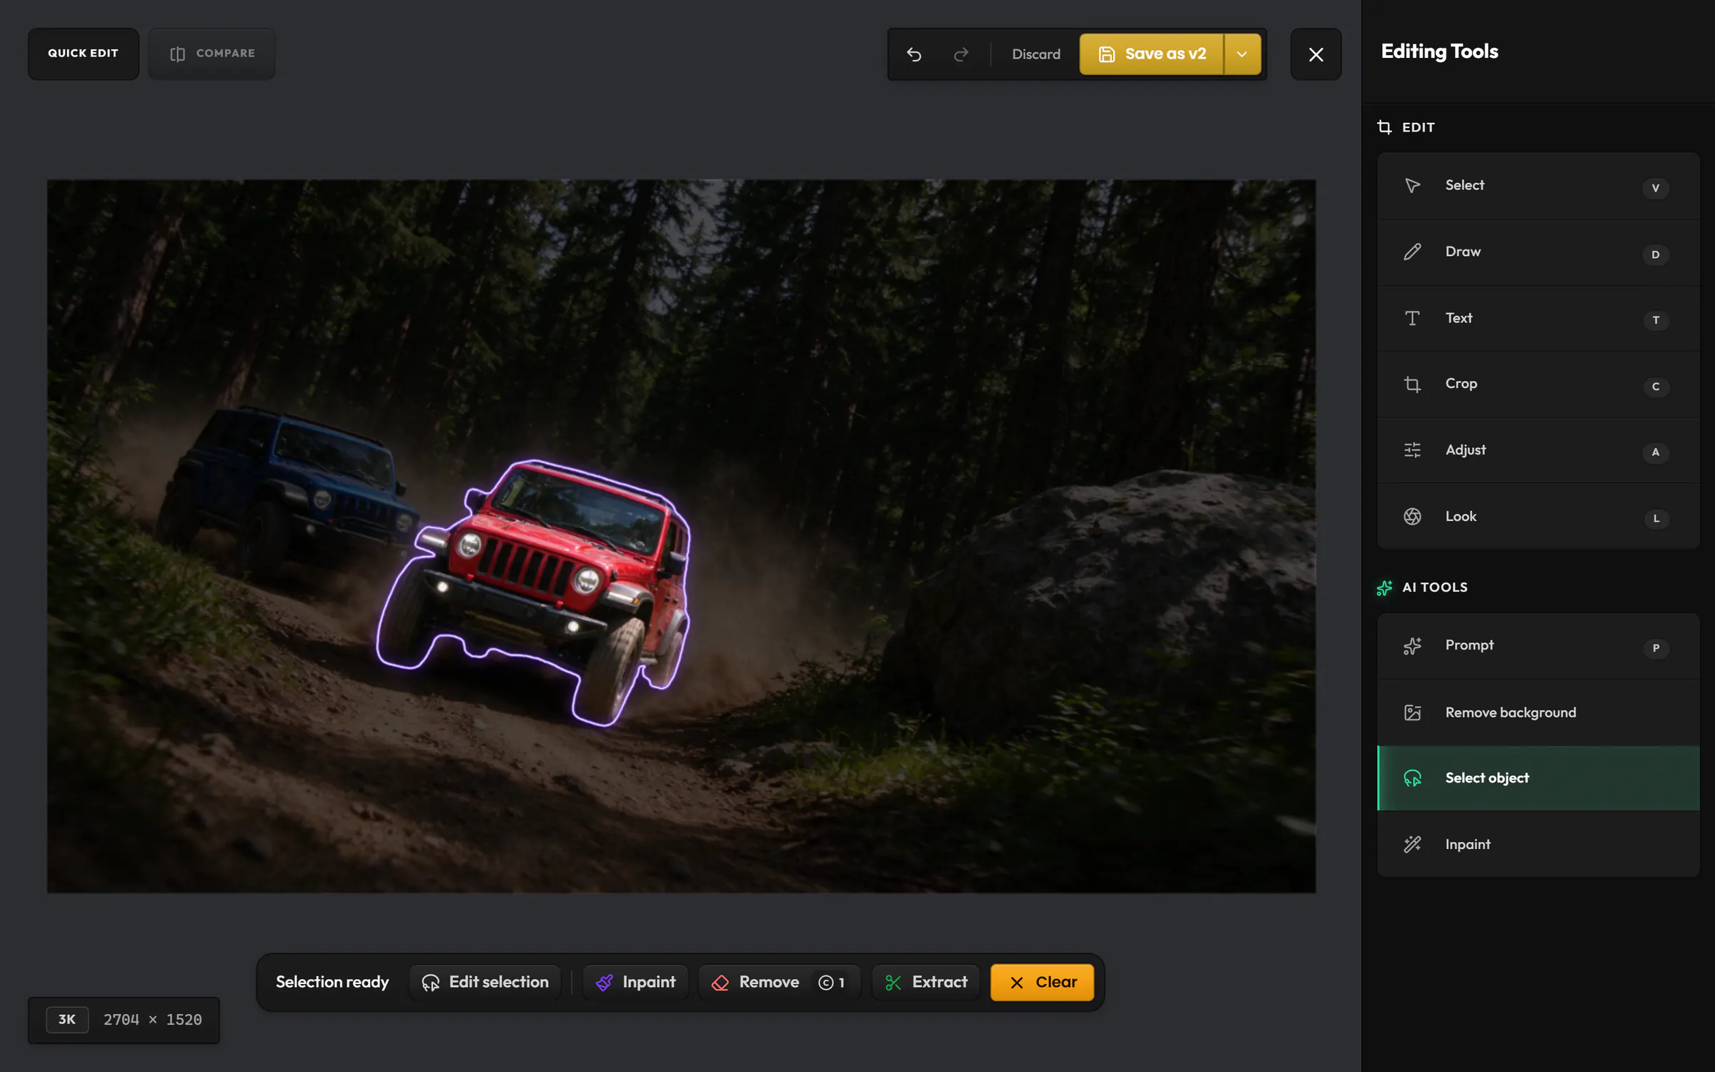The height and width of the screenshot is (1072, 1715).
Task: Open the Adjust sliders tool
Action: (x=1538, y=450)
